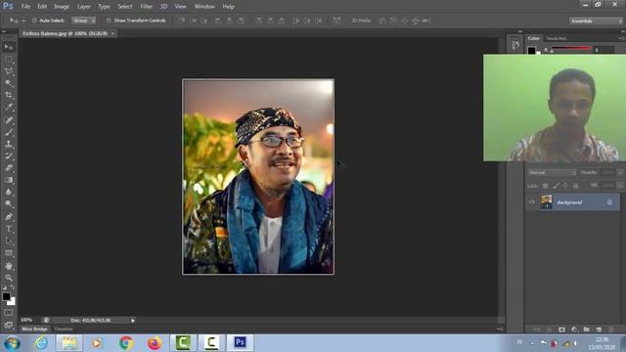Change screen mode icon in toolbox
626x352 pixels.
pyautogui.click(x=9, y=325)
